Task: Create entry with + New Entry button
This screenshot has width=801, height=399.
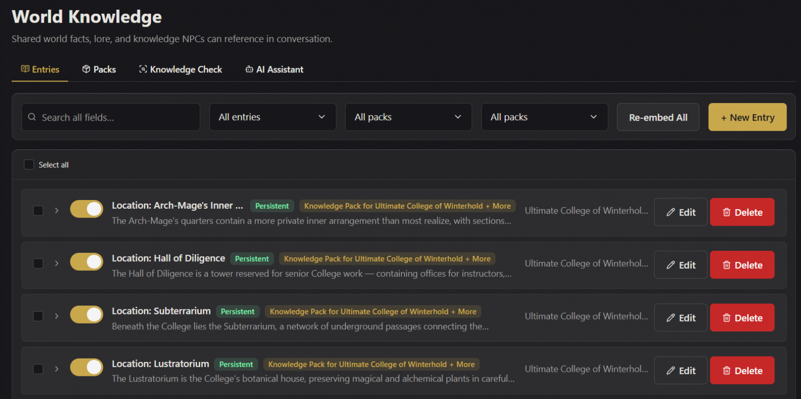Action: coord(748,117)
